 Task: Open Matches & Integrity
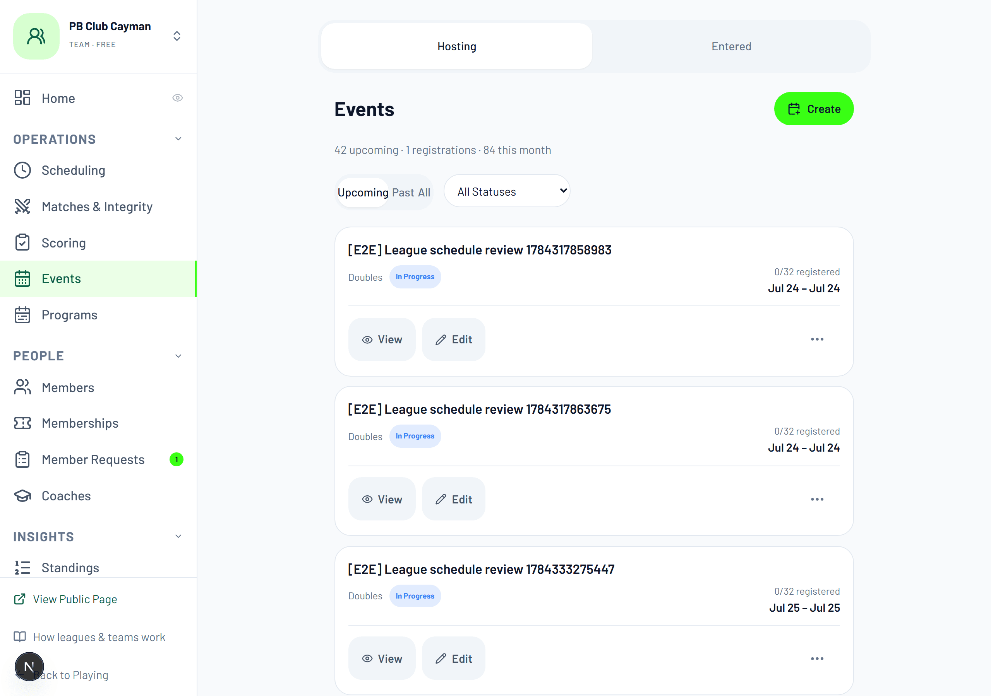click(98, 206)
